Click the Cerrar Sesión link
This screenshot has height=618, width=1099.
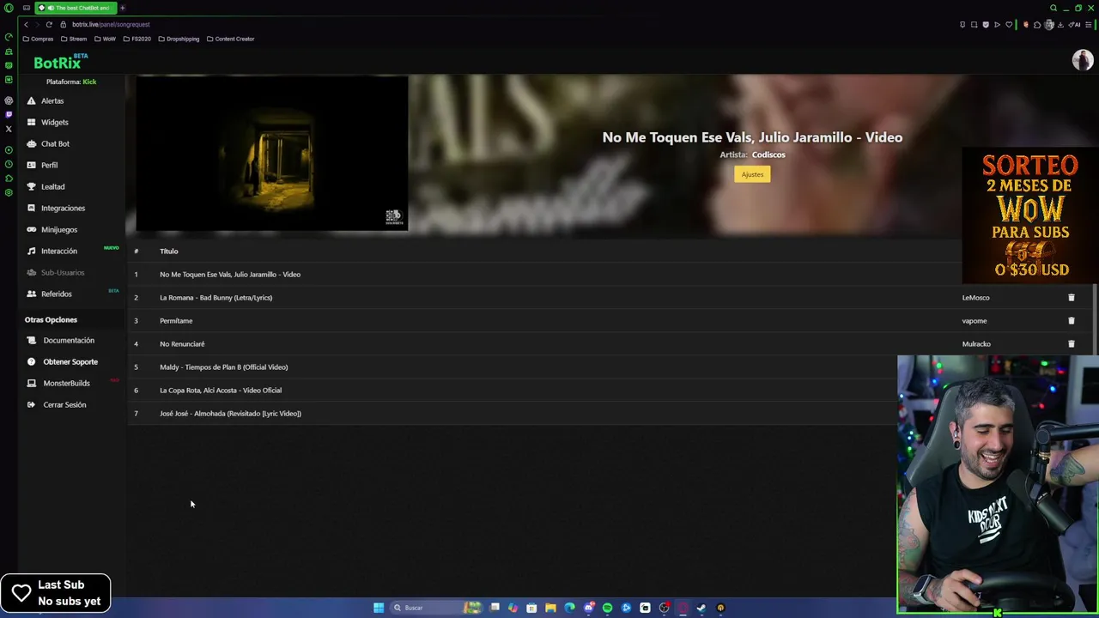click(x=64, y=405)
